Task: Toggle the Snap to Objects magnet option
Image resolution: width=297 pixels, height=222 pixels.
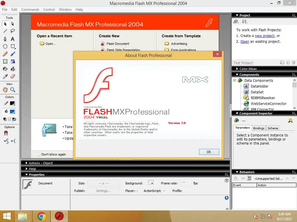Action: pyautogui.click(x=6, y=133)
